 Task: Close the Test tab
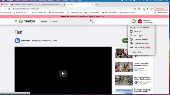(93, 5)
